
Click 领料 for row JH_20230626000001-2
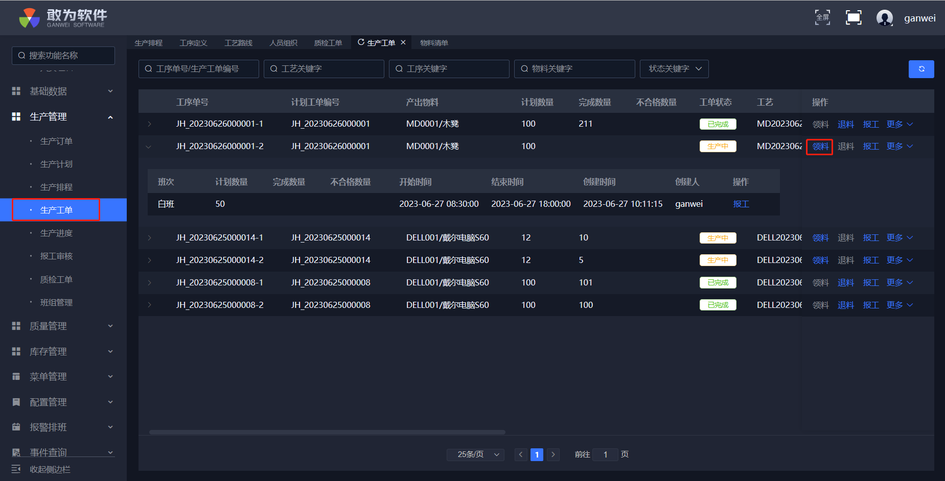coord(820,147)
